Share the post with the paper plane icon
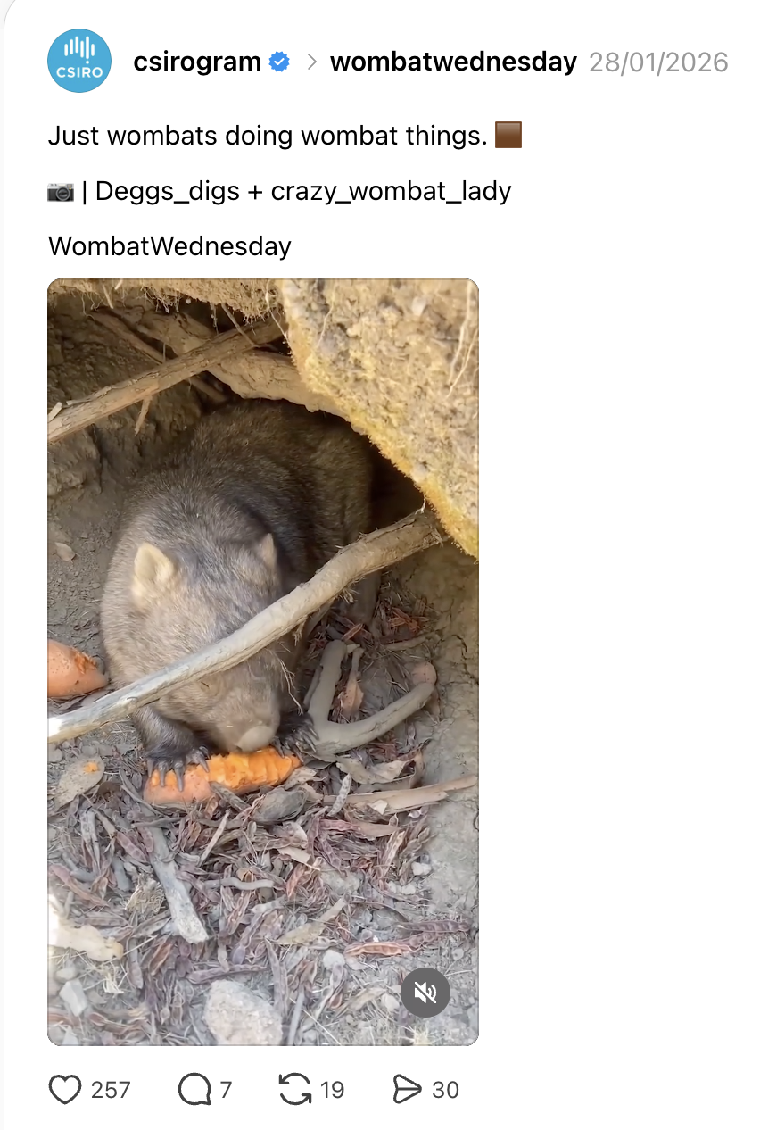 tap(407, 1090)
